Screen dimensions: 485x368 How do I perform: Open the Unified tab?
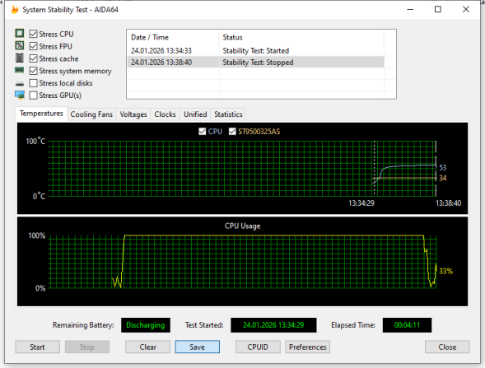195,114
